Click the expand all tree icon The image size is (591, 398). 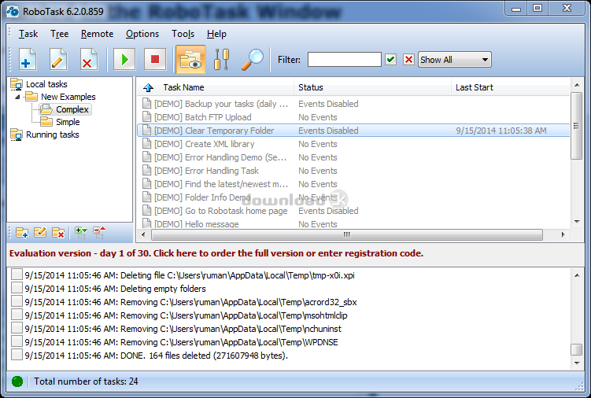[x=80, y=233]
